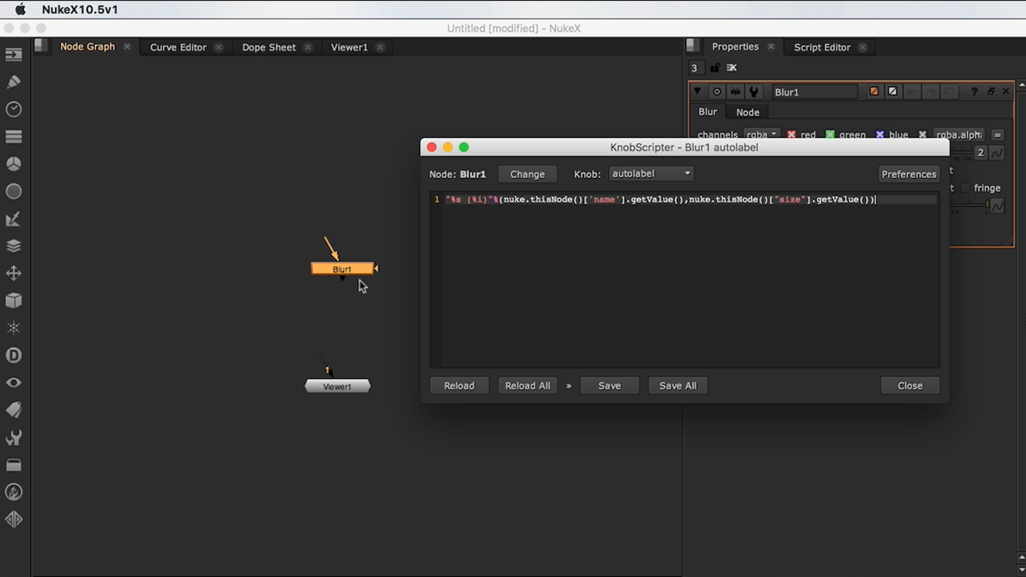The height and width of the screenshot is (577, 1026).
Task: Open the Blur1 panel bug-shaped icon
Action: [x=736, y=91]
